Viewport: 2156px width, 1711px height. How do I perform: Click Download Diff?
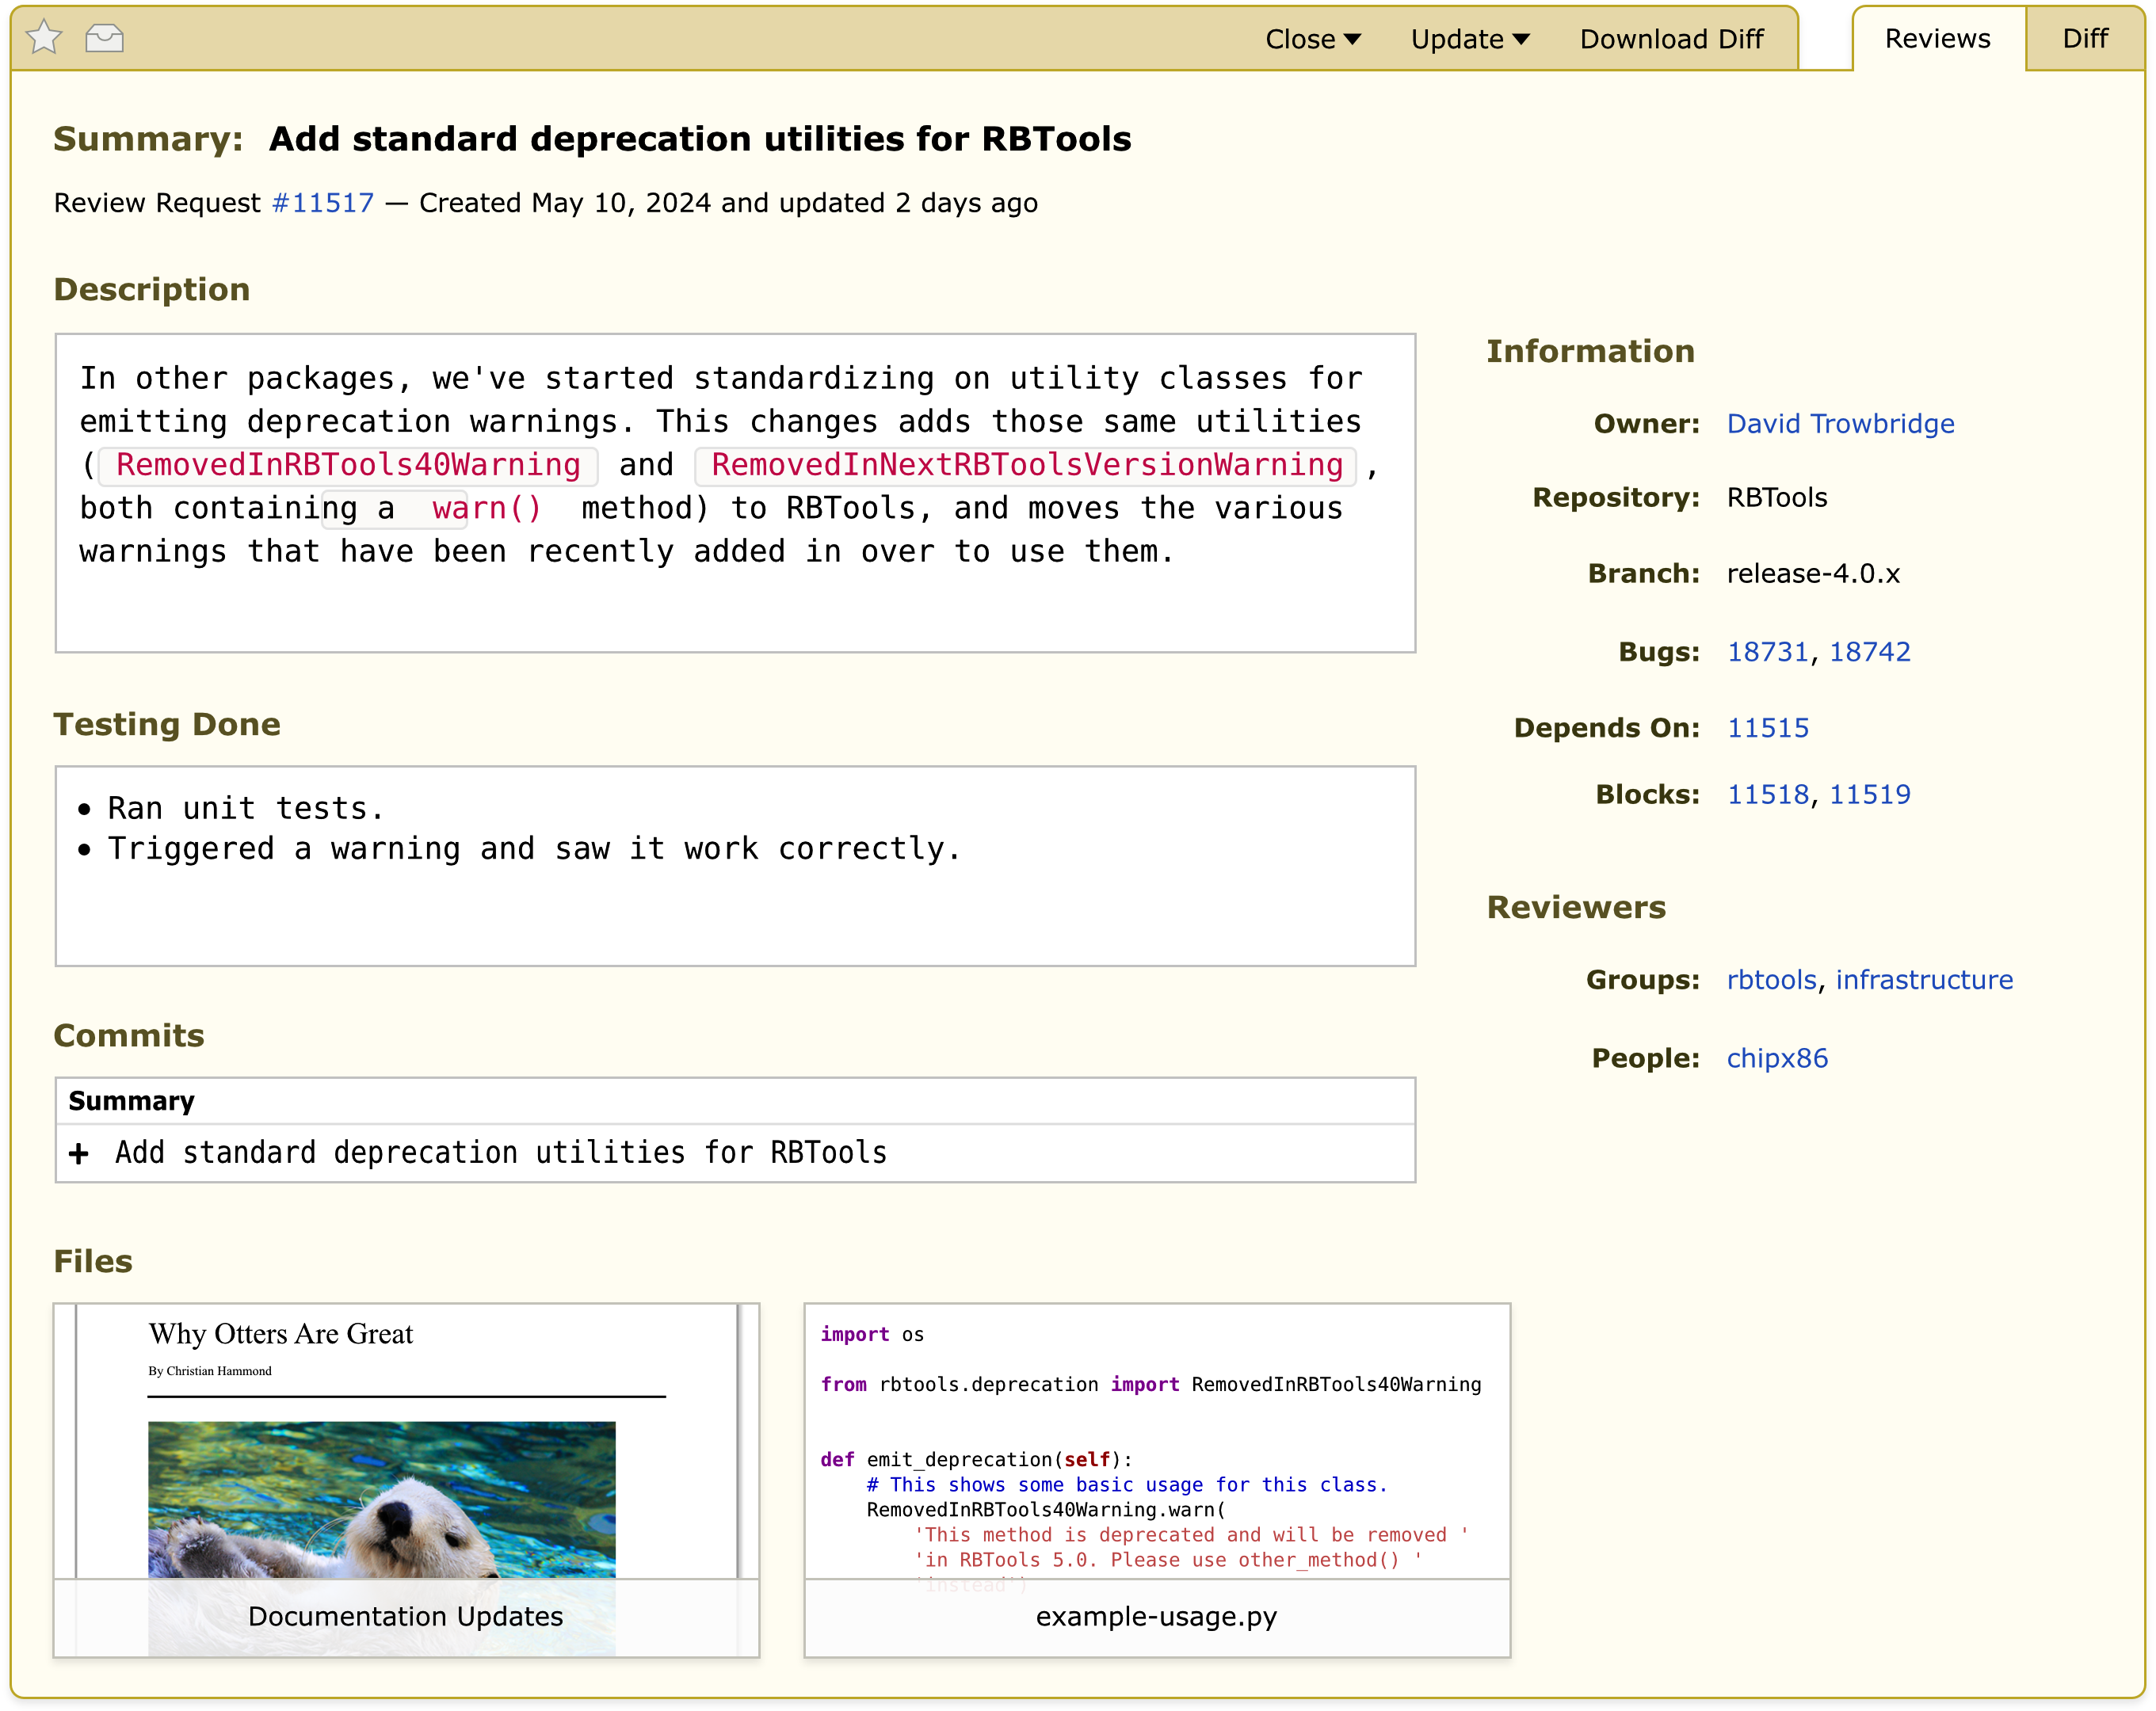click(1671, 39)
